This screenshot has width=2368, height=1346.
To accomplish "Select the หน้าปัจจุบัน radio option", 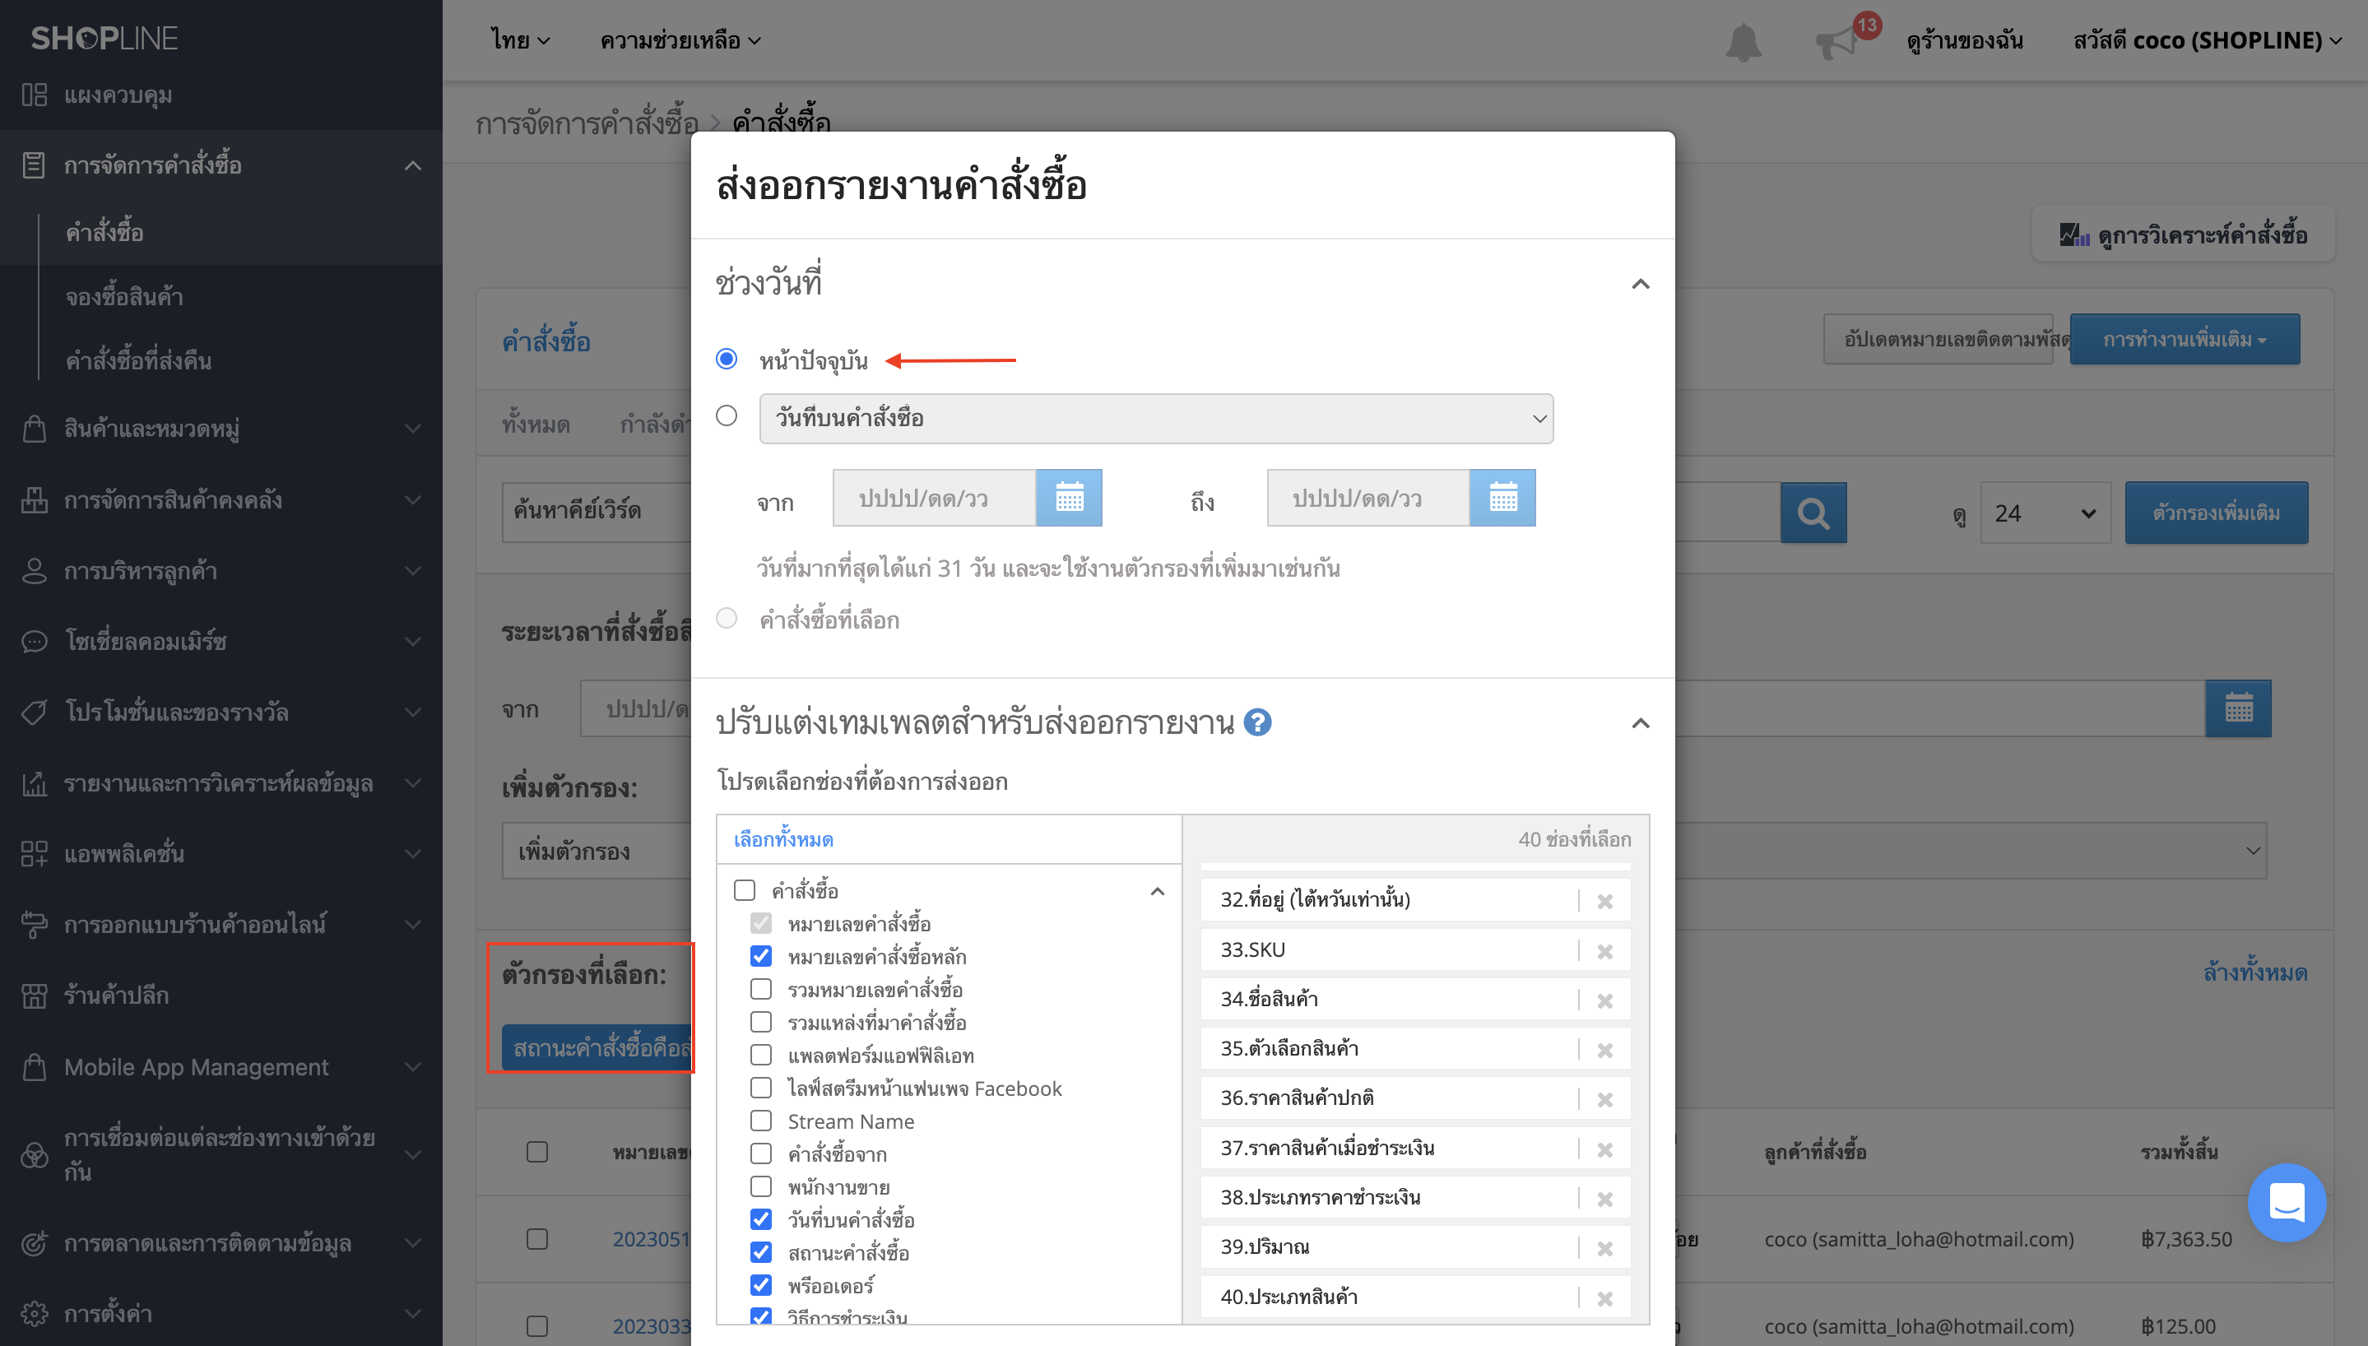I will pos(727,359).
